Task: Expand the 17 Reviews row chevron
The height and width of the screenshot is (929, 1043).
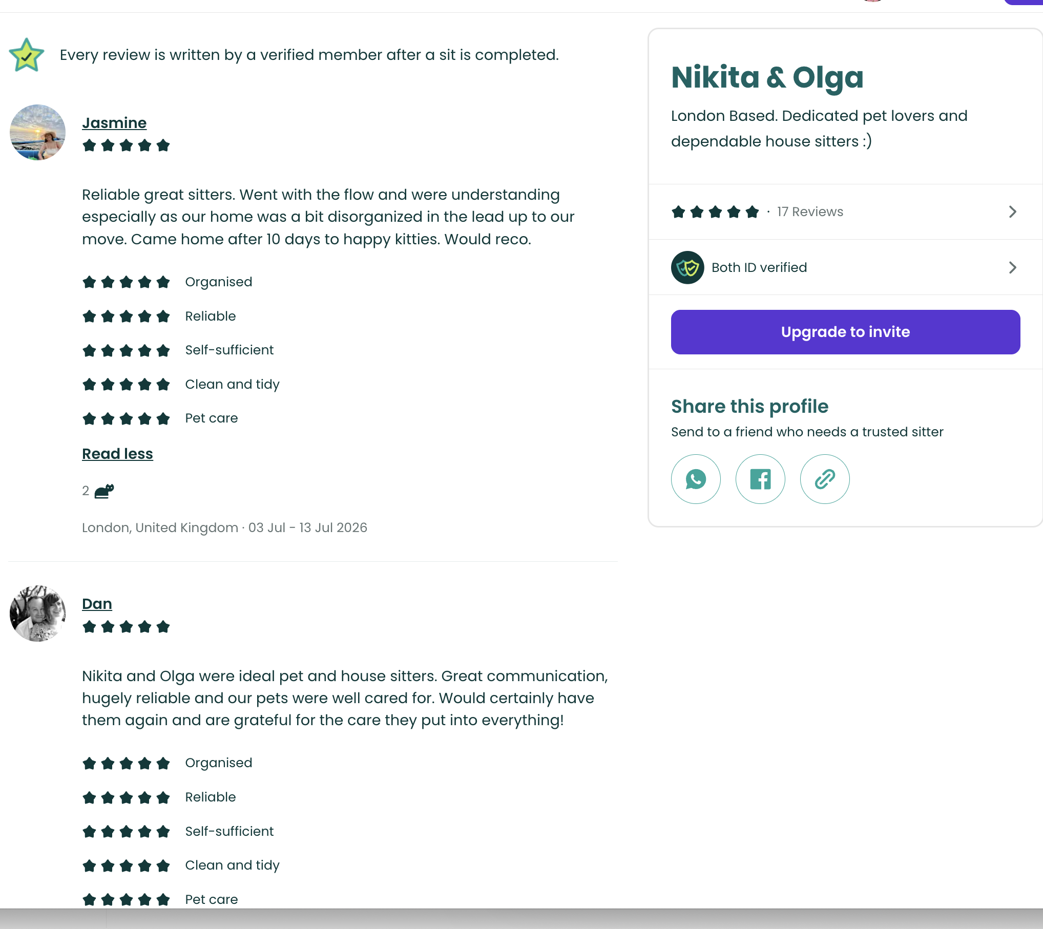Action: [x=1012, y=212]
